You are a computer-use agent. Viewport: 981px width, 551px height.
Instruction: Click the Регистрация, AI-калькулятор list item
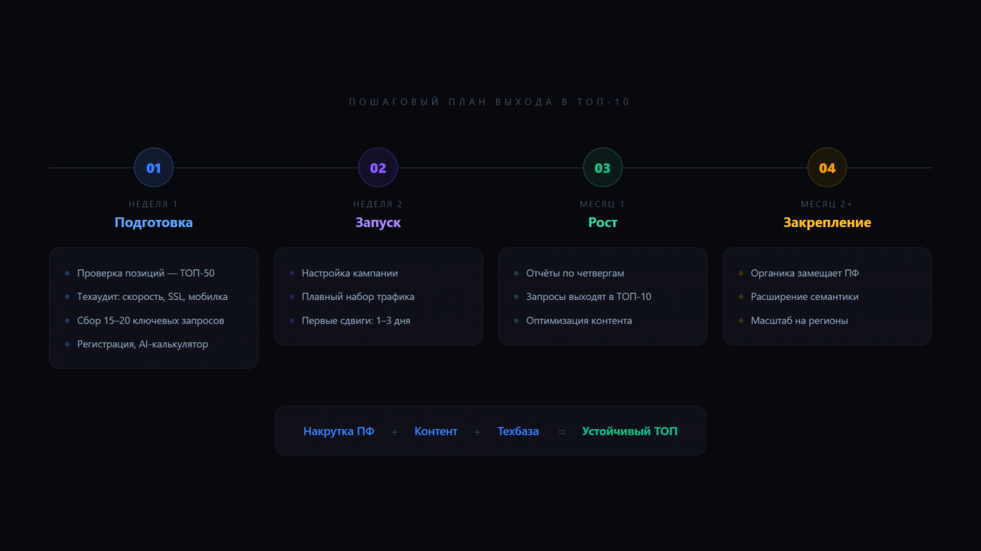click(142, 344)
